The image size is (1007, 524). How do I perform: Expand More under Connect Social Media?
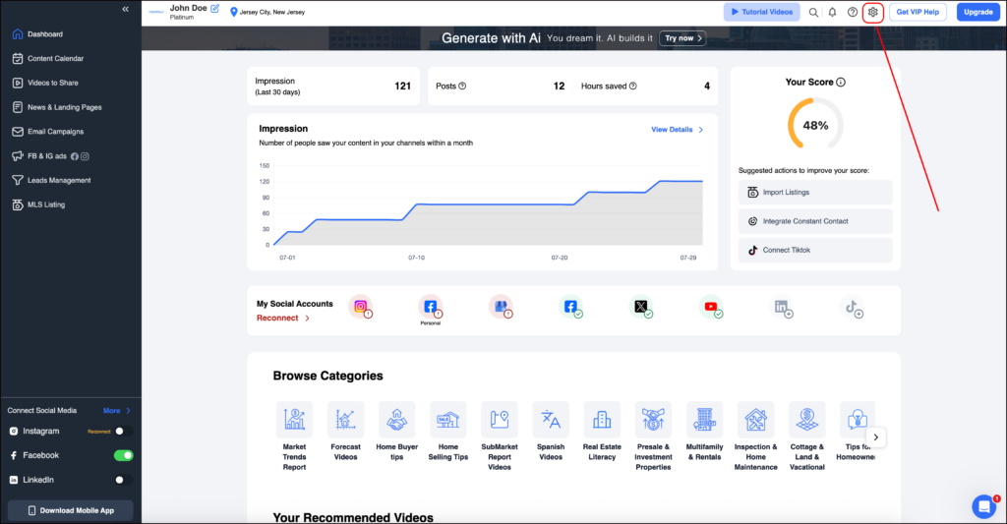117,411
